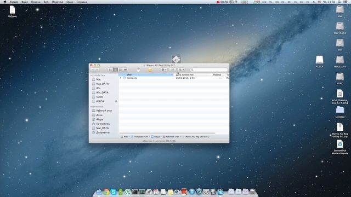The image size is (351, 197).
Task: Click the Share toolbar button
Action: coord(173,69)
